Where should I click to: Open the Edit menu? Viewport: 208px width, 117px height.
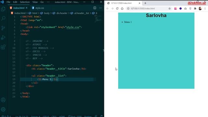(x=15, y=2)
